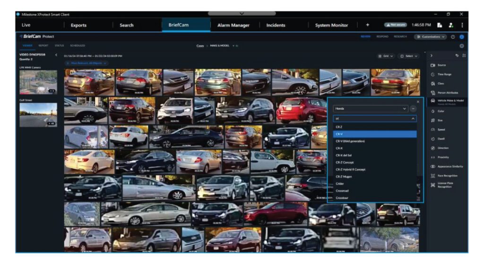The width and height of the screenshot is (484, 264).
Task: Collapse the right filters panel chevron
Action: click(x=432, y=56)
